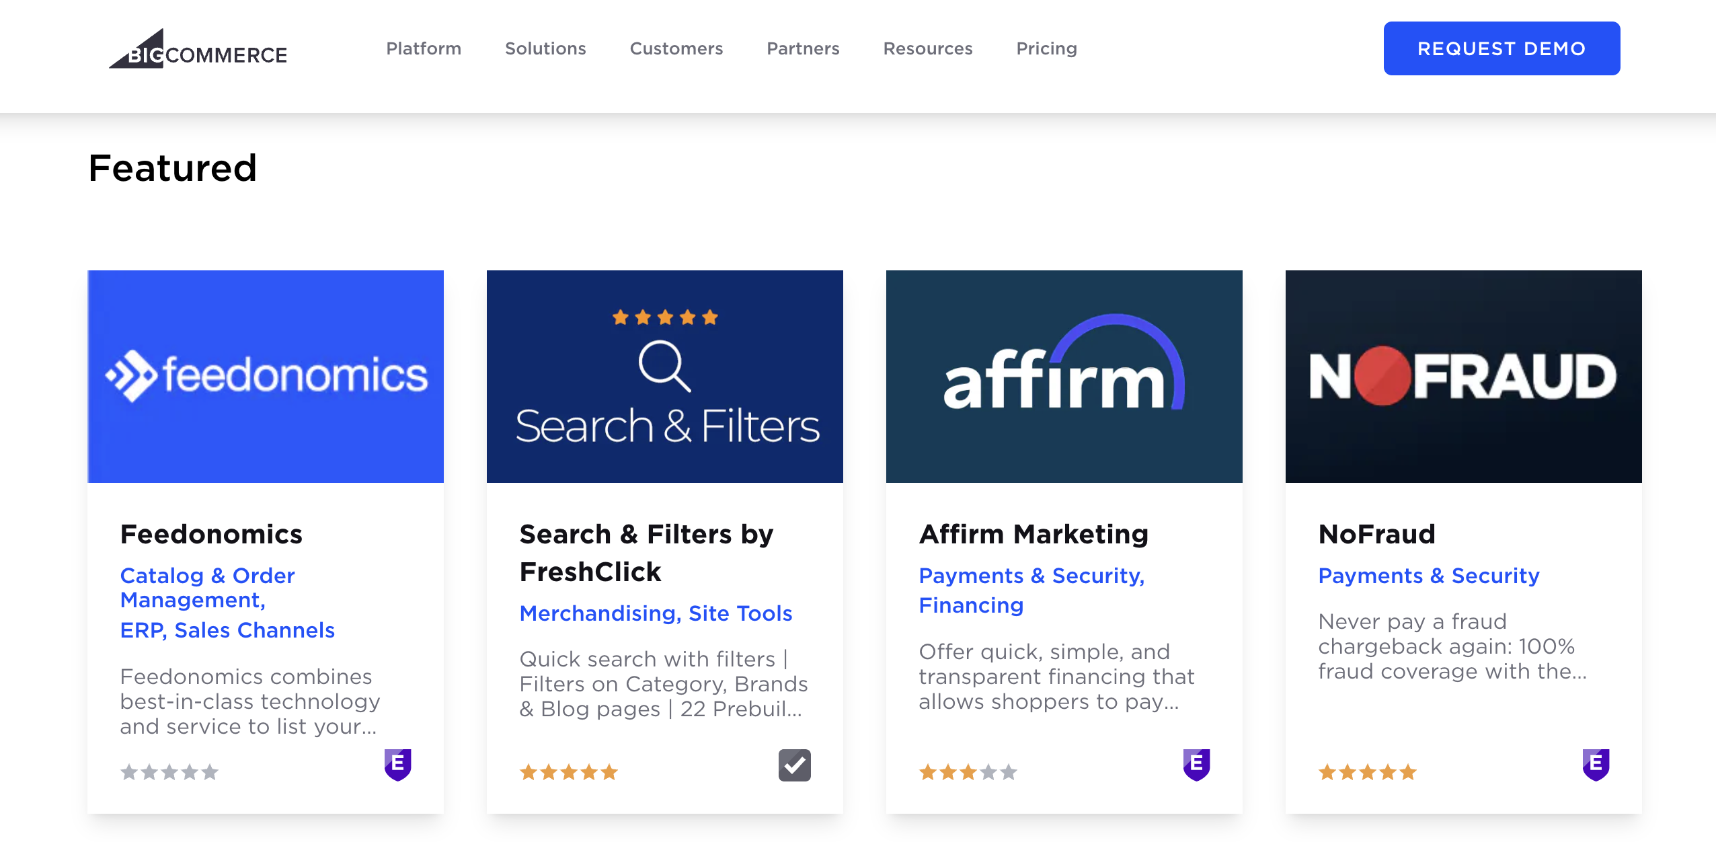Open the Resources menu
This screenshot has width=1716, height=842.
point(928,48)
